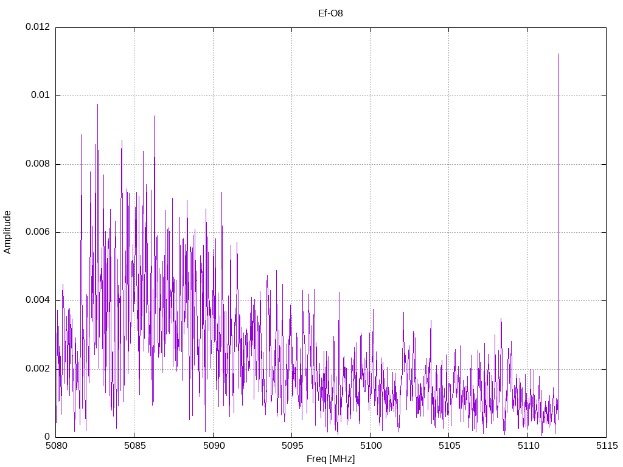
Task: Click the 0 y-axis tick label
Action: (x=47, y=437)
